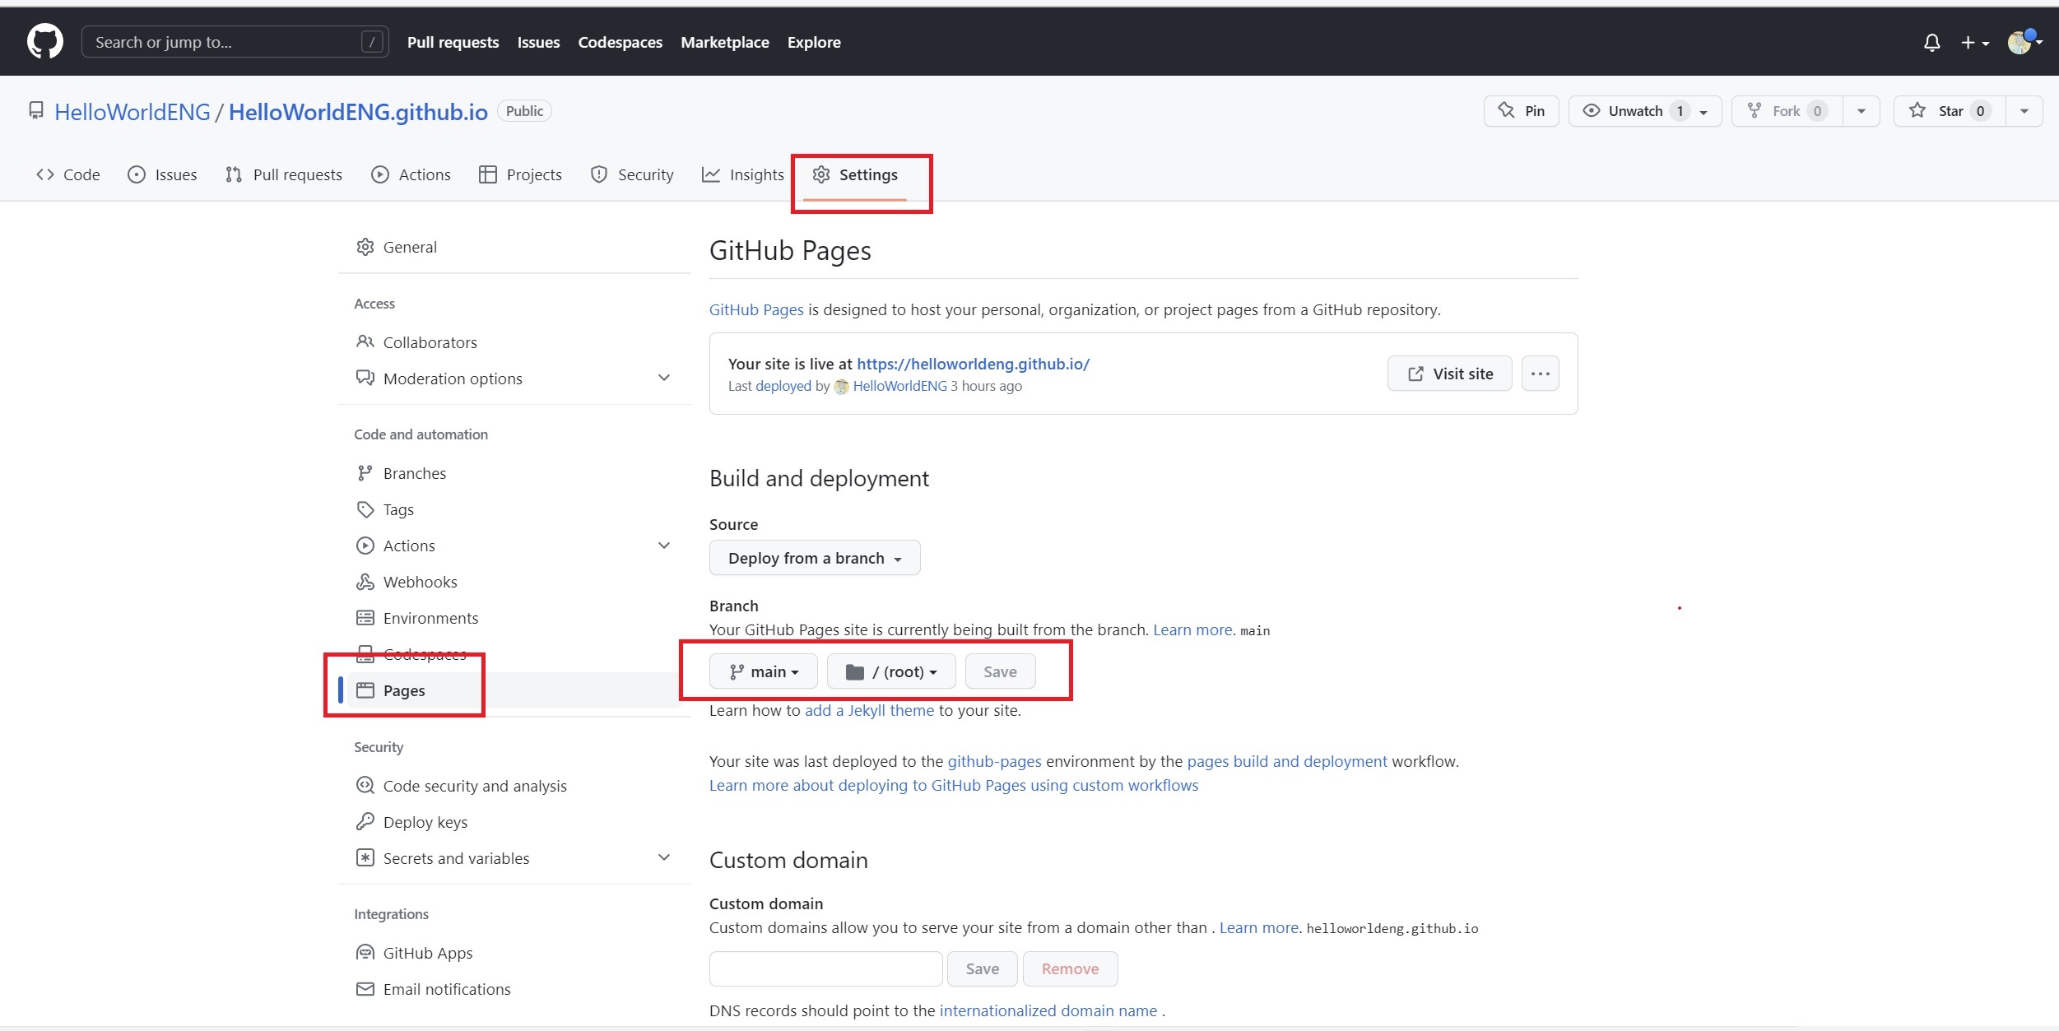Open the Settings tab
2059x1031 pixels.
pyautogui.click(x=855, y=174)
